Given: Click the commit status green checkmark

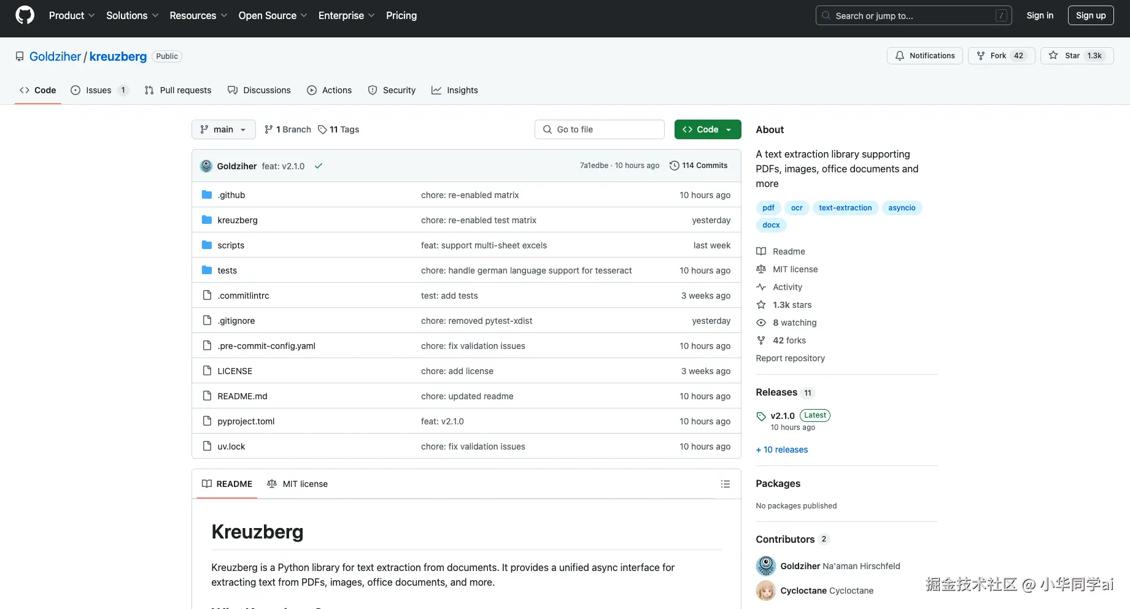Looking at the screenshot, I should click(x=319, y=166).
